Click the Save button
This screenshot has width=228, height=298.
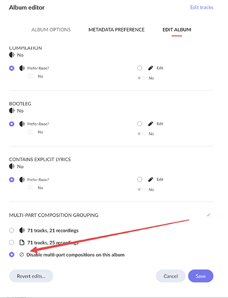tap(201, 276)
